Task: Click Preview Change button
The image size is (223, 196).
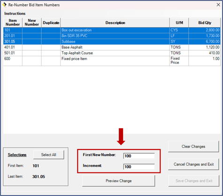Action: pos(119,181)
